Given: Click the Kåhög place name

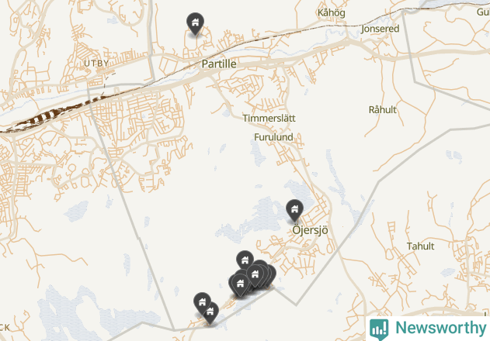Looking at the screenshot, I should [332, 13].
